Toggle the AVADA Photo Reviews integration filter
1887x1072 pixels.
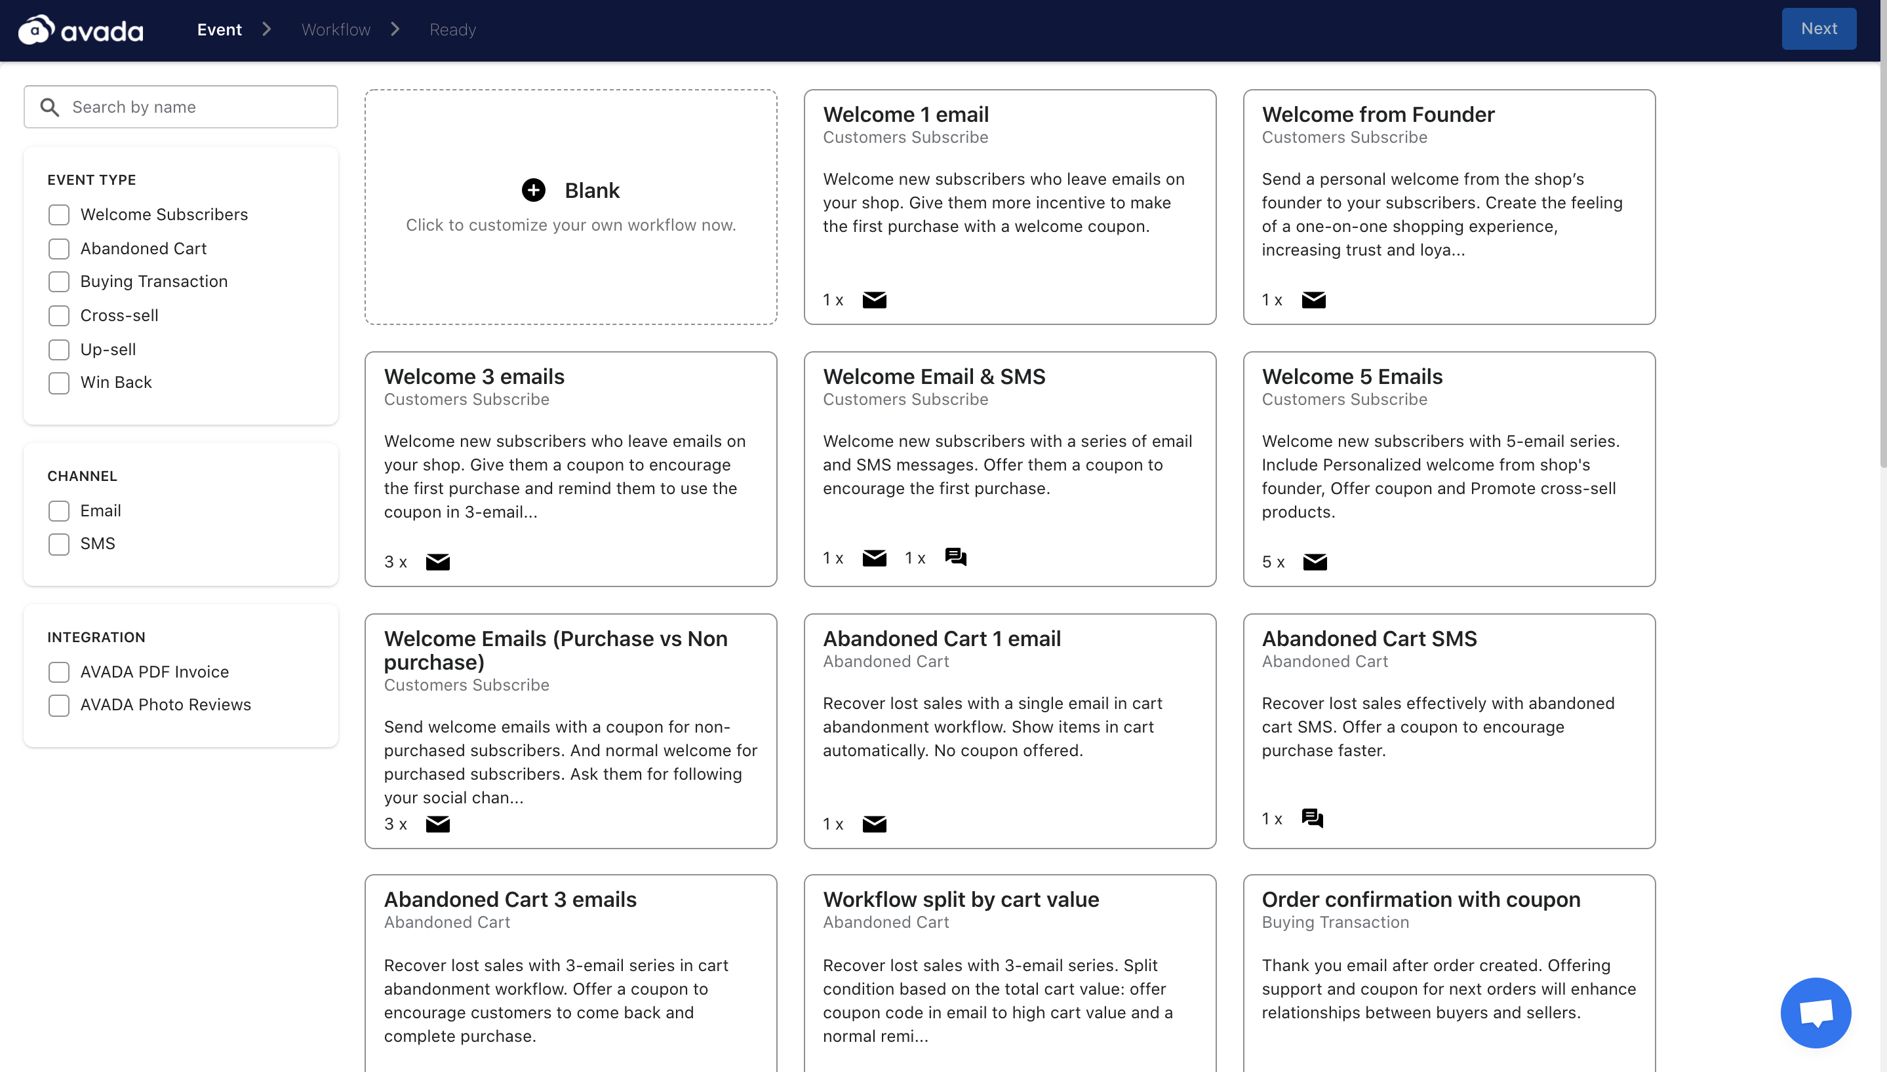pyautogui.click(x=59, y=705)
